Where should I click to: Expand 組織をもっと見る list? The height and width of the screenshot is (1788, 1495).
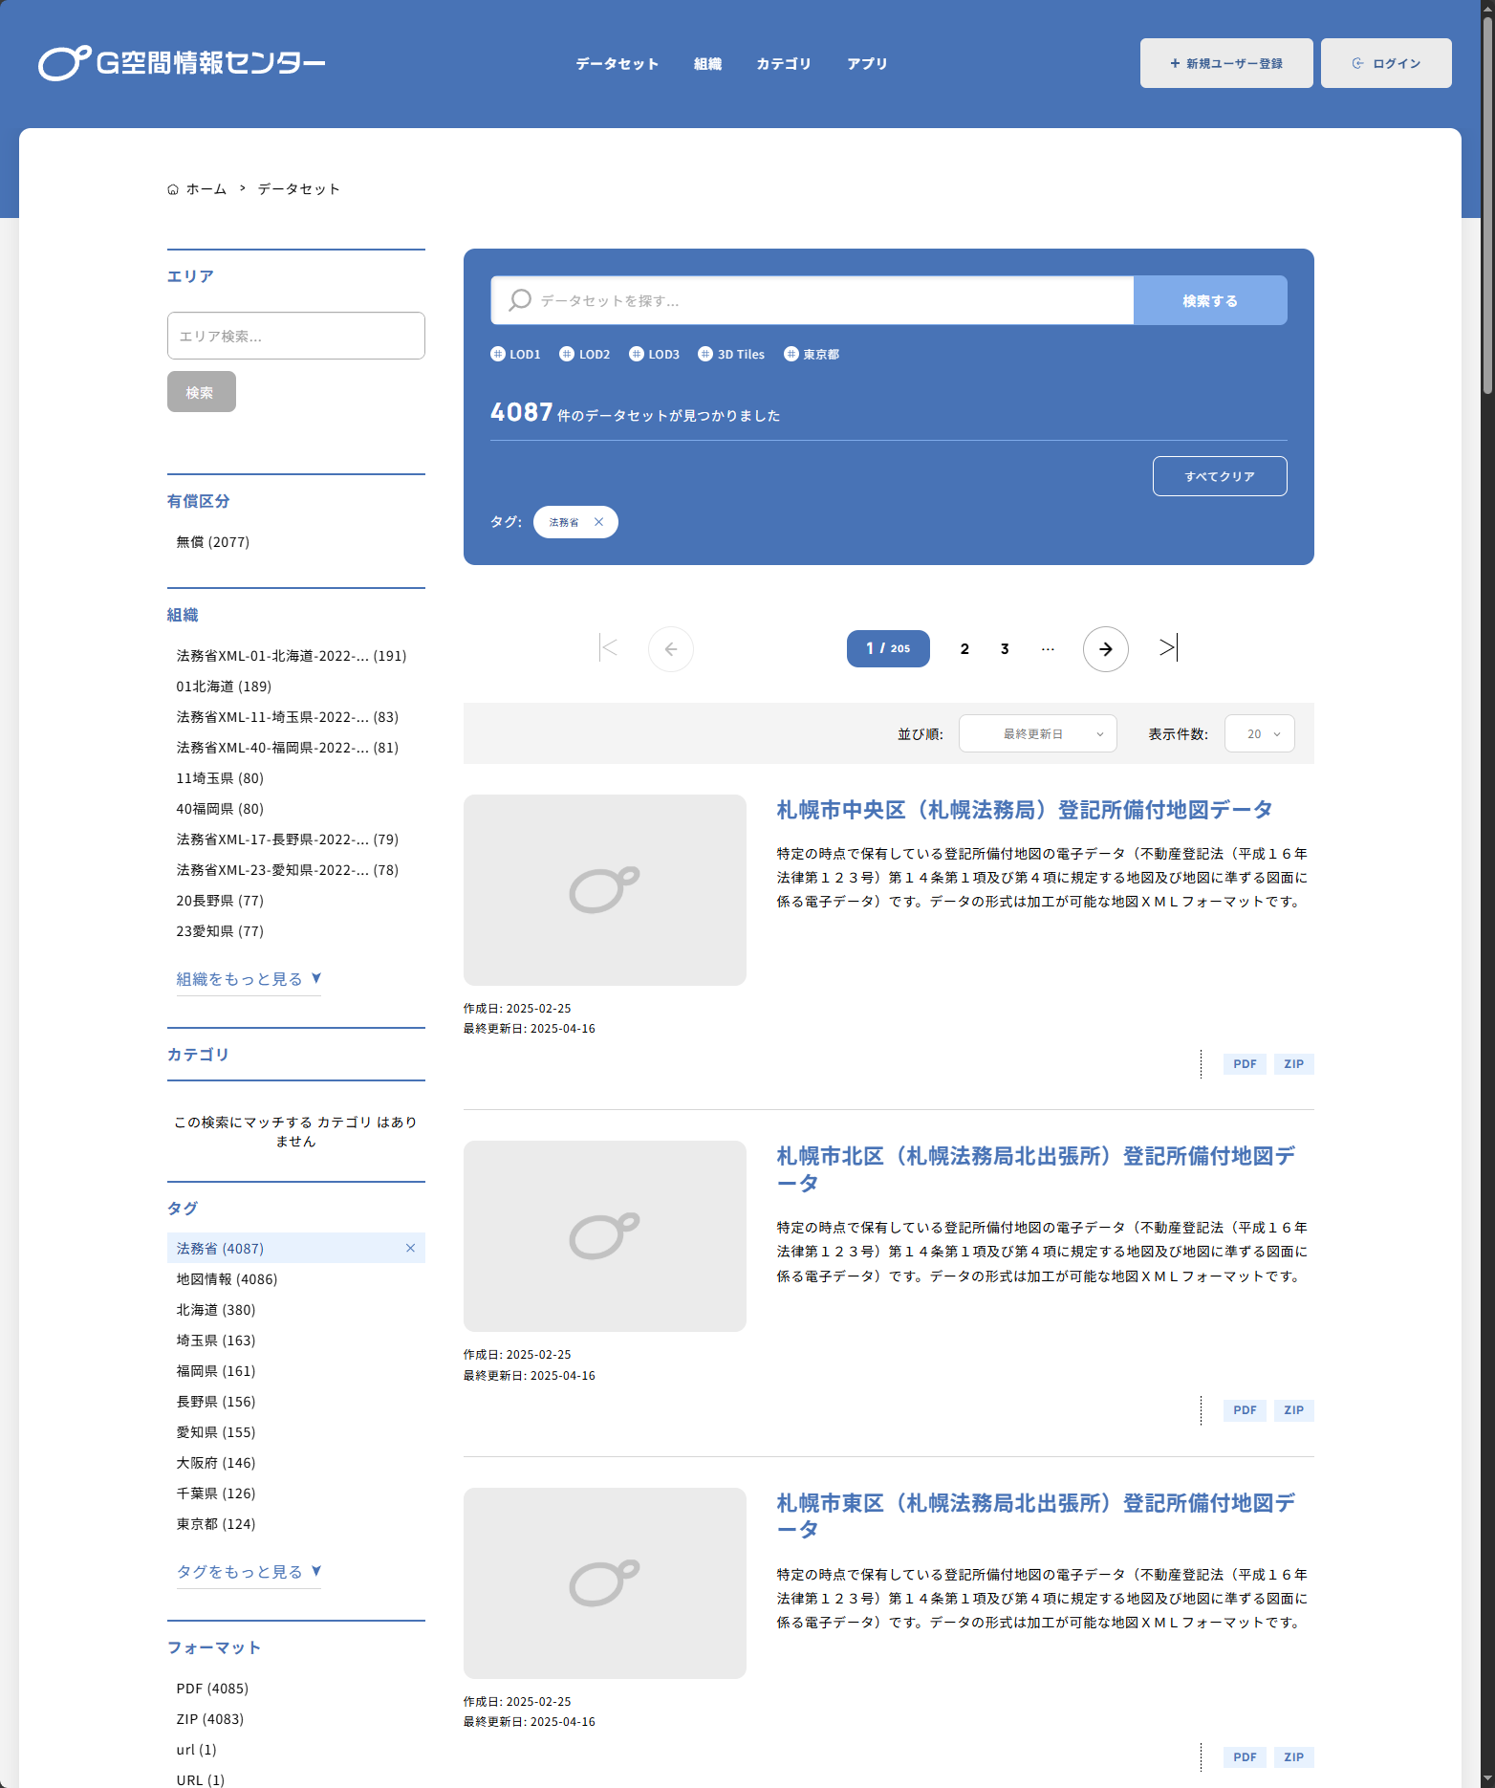[249, 979]
